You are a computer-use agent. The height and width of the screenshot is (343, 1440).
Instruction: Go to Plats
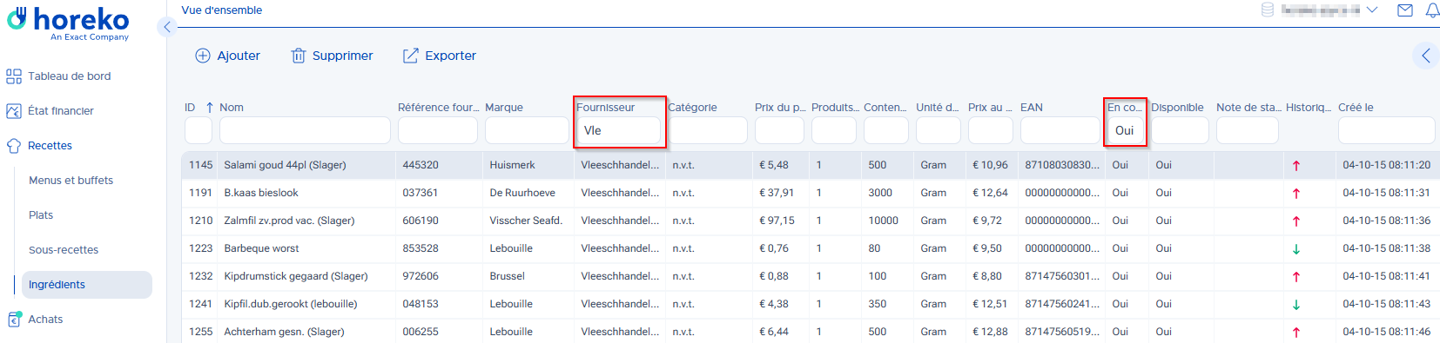point(41,215)
